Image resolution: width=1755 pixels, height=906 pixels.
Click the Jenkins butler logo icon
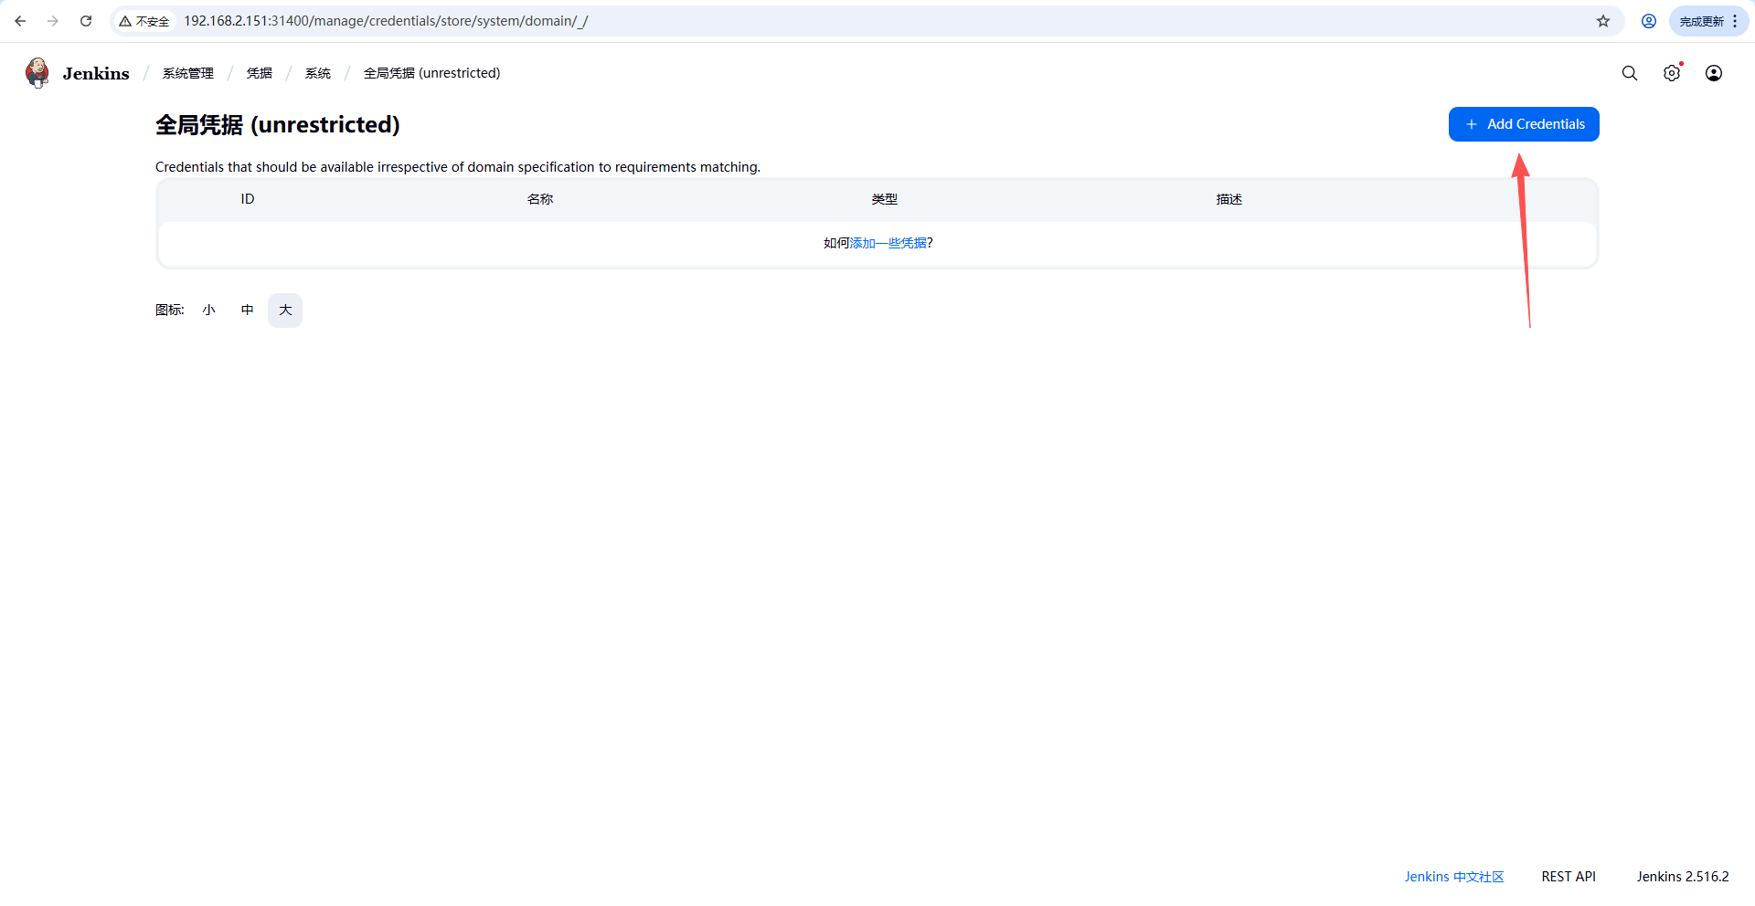point(37,73)
